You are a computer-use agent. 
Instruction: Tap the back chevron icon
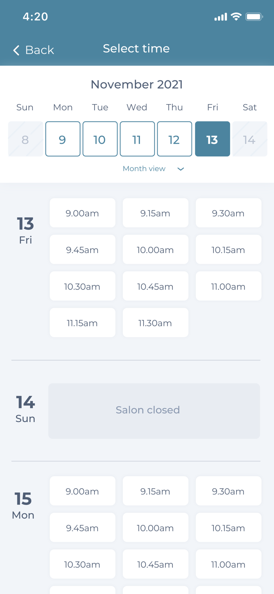16,50
